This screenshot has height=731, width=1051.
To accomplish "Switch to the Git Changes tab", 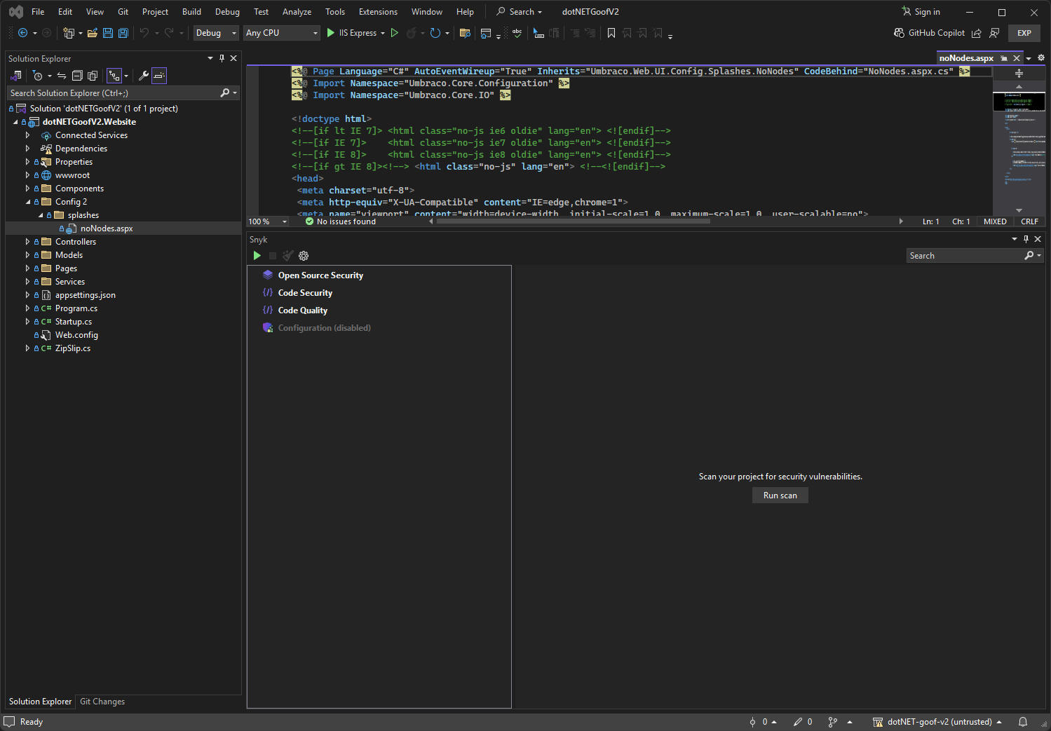I will point(102,702).
